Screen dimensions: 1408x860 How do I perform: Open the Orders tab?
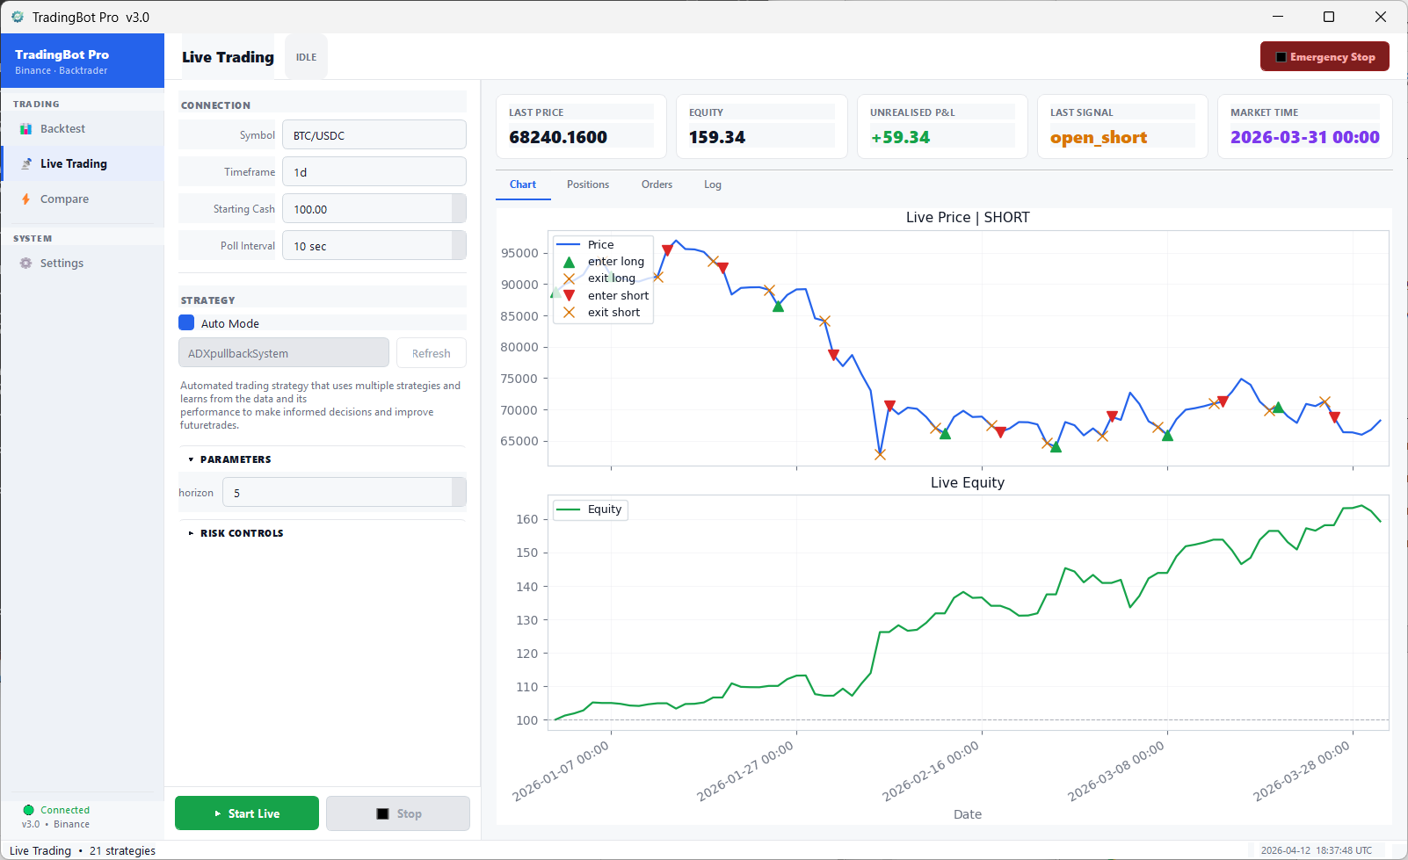click(657, 184)
